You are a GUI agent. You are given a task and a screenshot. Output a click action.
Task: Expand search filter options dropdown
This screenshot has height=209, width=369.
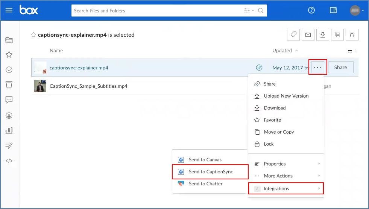249,11
